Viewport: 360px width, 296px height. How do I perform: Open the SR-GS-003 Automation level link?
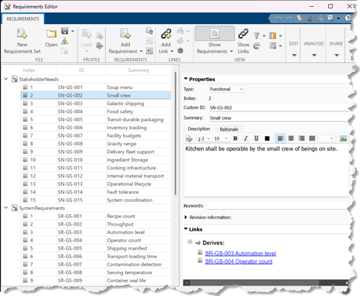pyautogui.click(x=240, y=253)
